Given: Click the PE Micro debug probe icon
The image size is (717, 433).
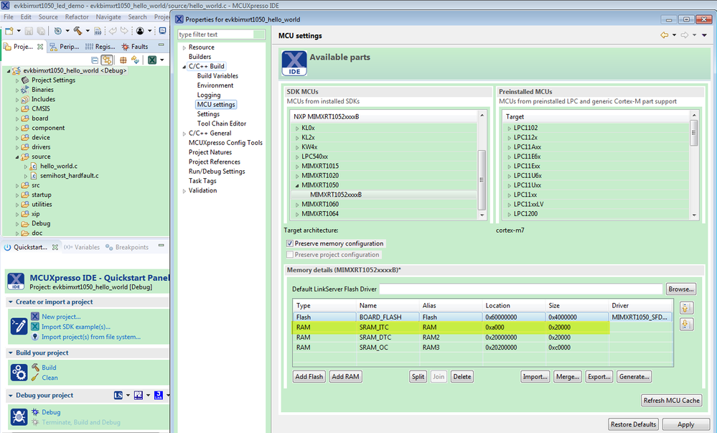Looking at the screenshot, I should click(x=138, y=395).
